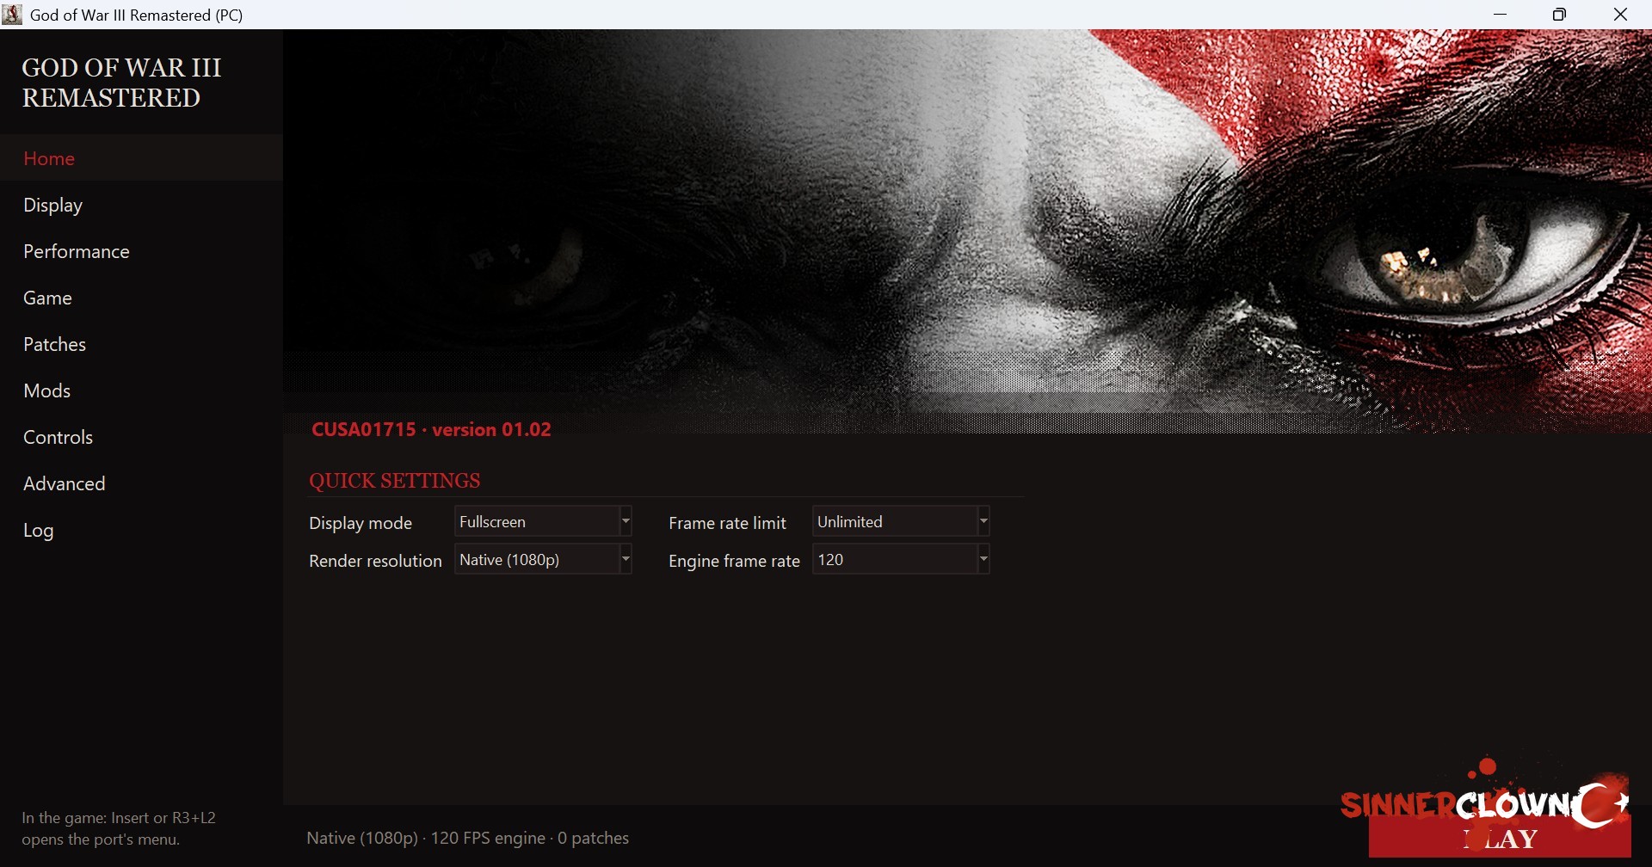Click the 'Frame rate limit' label

728,523
